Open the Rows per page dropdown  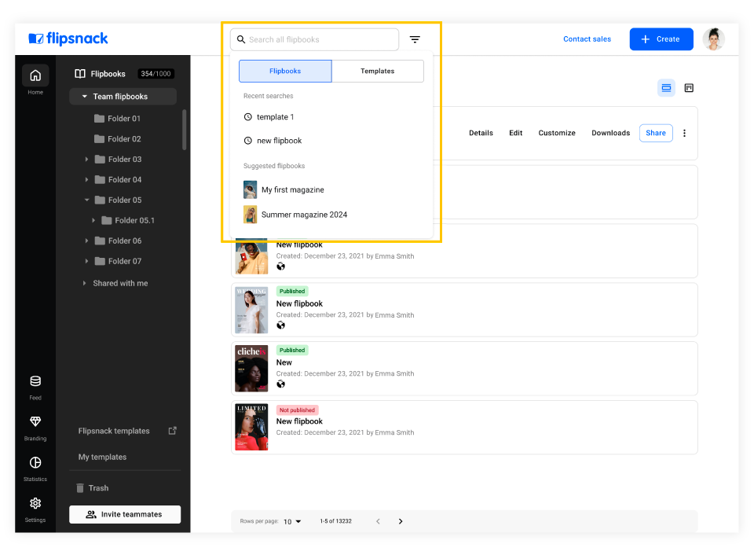[x=291, y=521]
